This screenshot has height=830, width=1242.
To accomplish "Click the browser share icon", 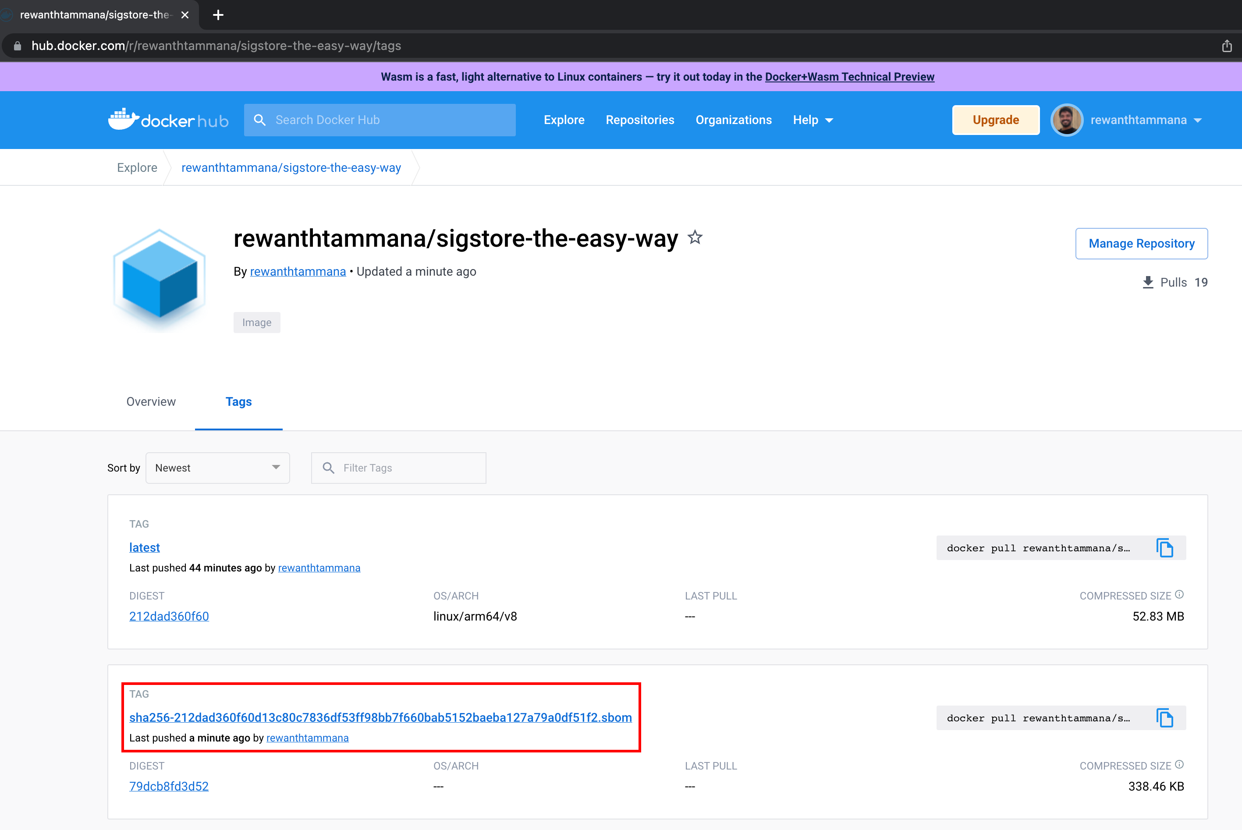I will click(1227, 46).
